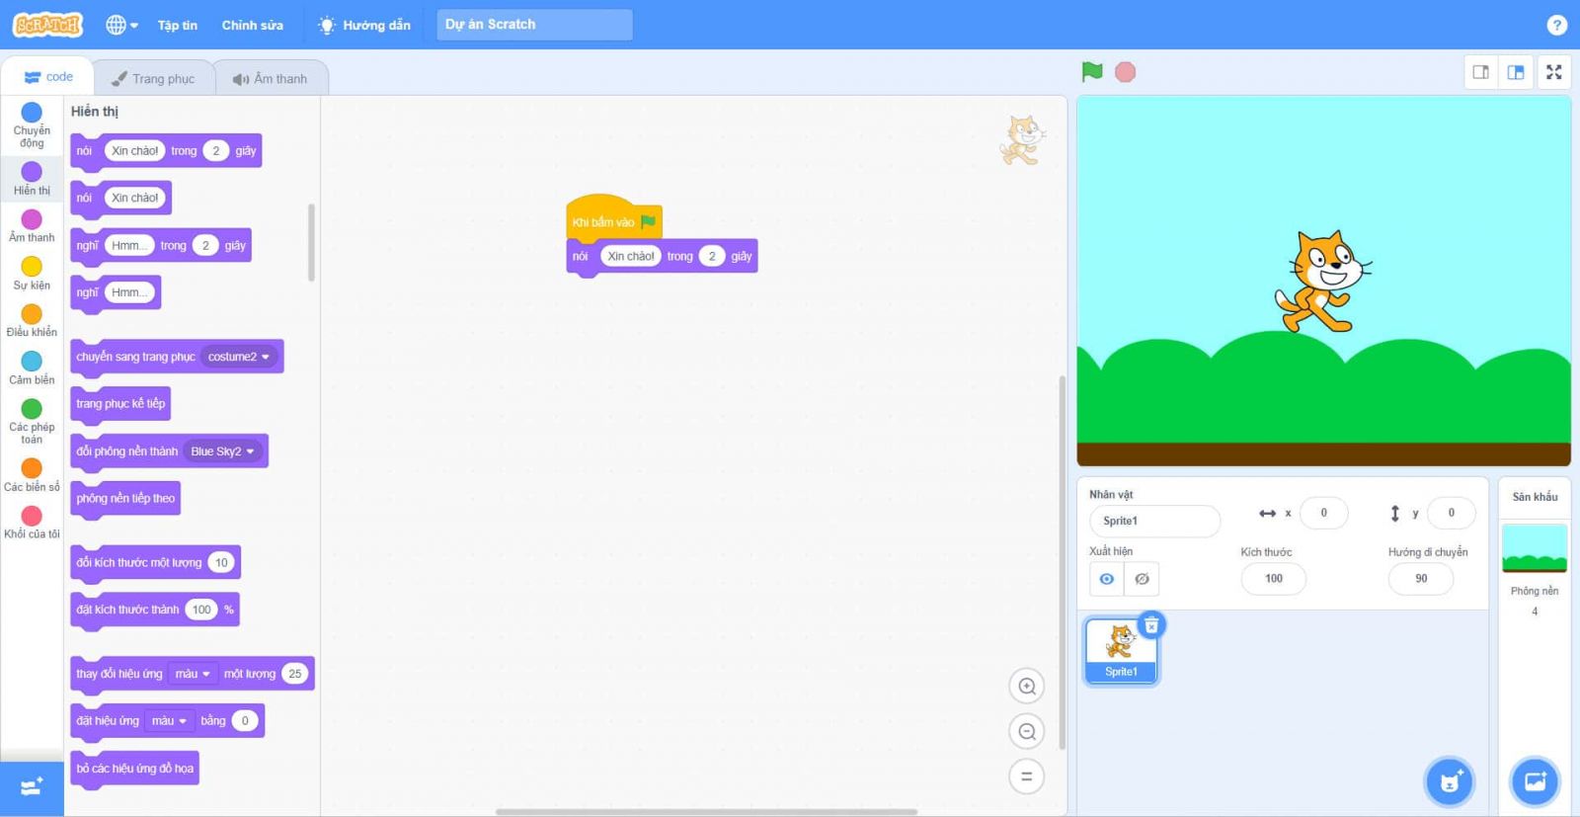1580x817 pixels.
Task: Switch to small stage layout
Action: tap(1481, 72)
